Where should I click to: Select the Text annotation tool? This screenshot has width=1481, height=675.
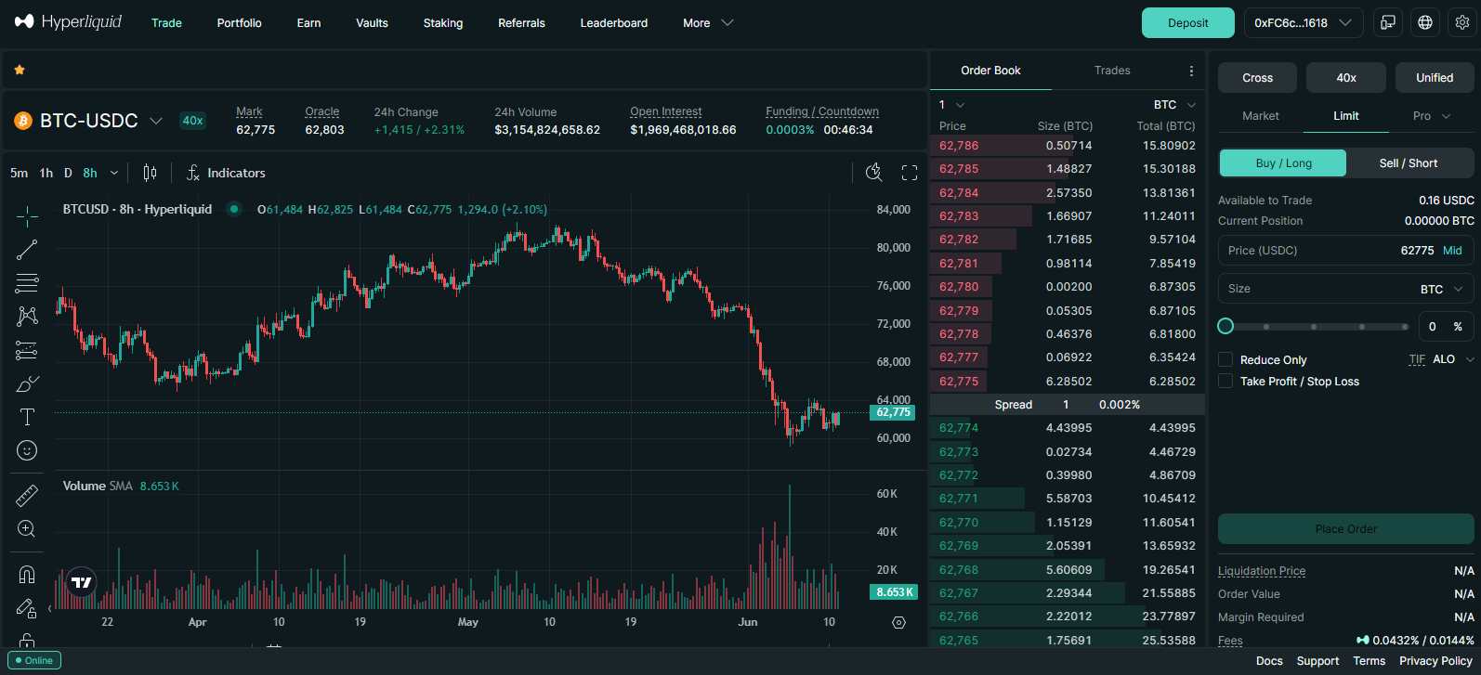click(x=27, y=417)
